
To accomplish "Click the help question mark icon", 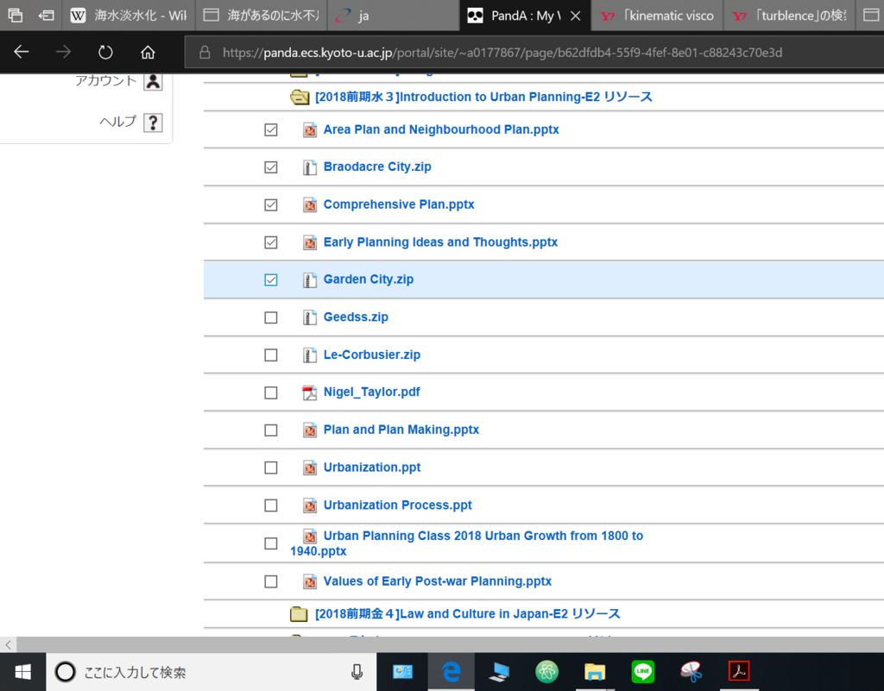I will click(x=153, y=122).
